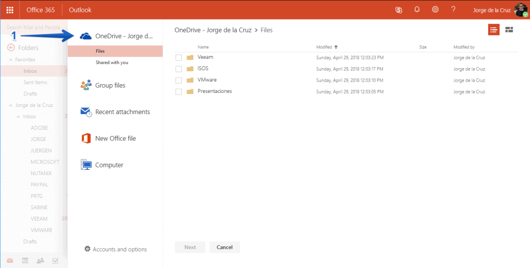
Task: Collapse the Favorites section
Action: [11, 60]
